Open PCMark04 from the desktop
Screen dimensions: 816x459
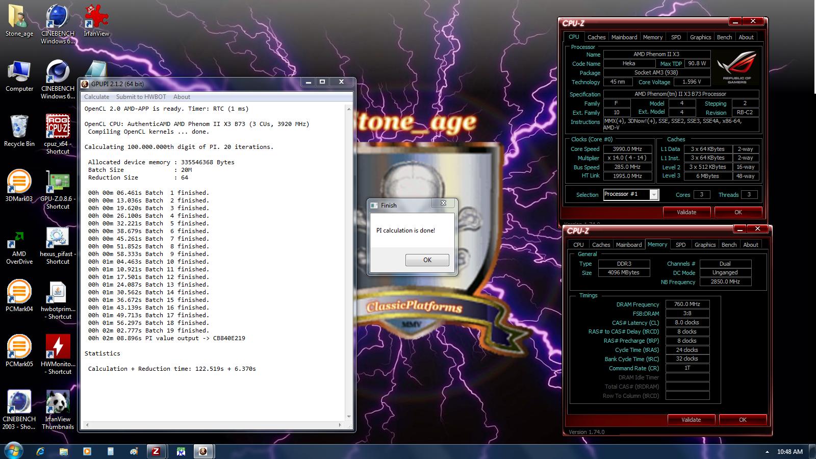[19, 296]
